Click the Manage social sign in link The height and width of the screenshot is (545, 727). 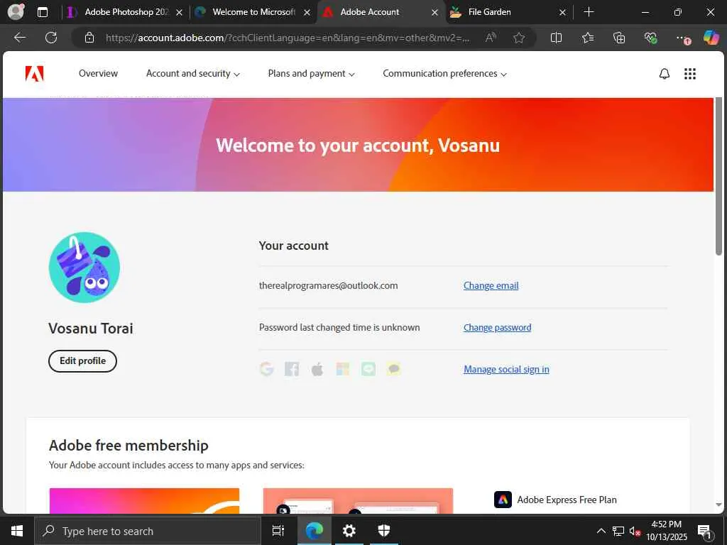(x=506, y=369)
